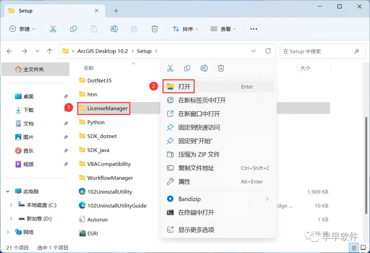
Task: Click Rename icon in context menu
Action: click(x=204, y=68)
